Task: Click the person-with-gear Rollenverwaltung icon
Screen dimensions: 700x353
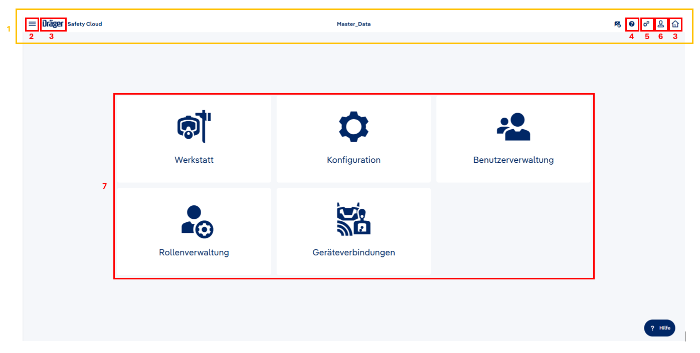Action: coord(197,221)
